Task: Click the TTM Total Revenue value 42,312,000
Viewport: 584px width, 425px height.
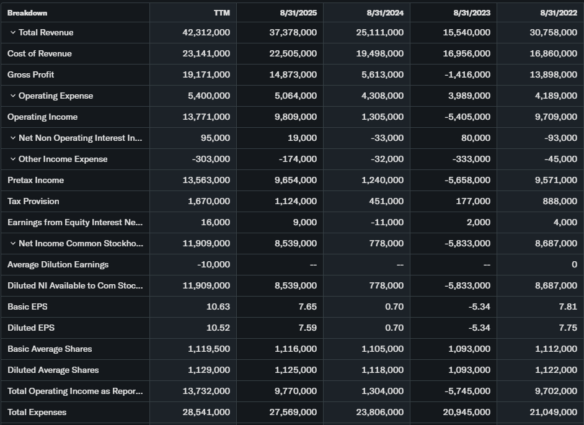Action: (206, 33)
